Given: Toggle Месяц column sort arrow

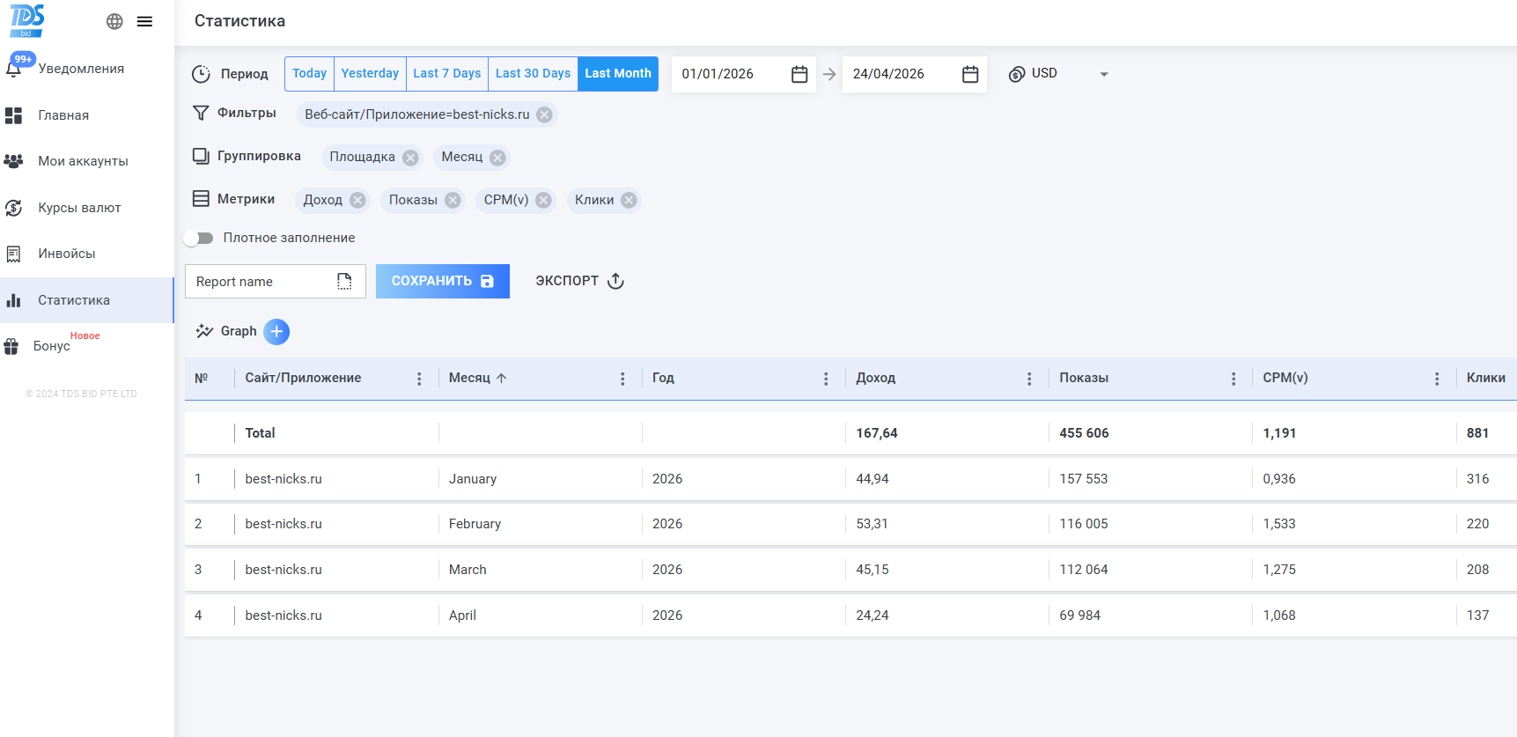Looking at the screenshot, I should [x=502, y=378].
